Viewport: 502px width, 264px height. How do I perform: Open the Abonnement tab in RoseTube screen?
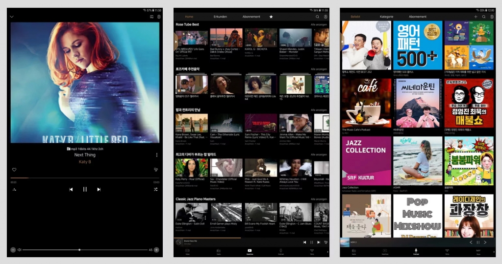click(251, 17)
